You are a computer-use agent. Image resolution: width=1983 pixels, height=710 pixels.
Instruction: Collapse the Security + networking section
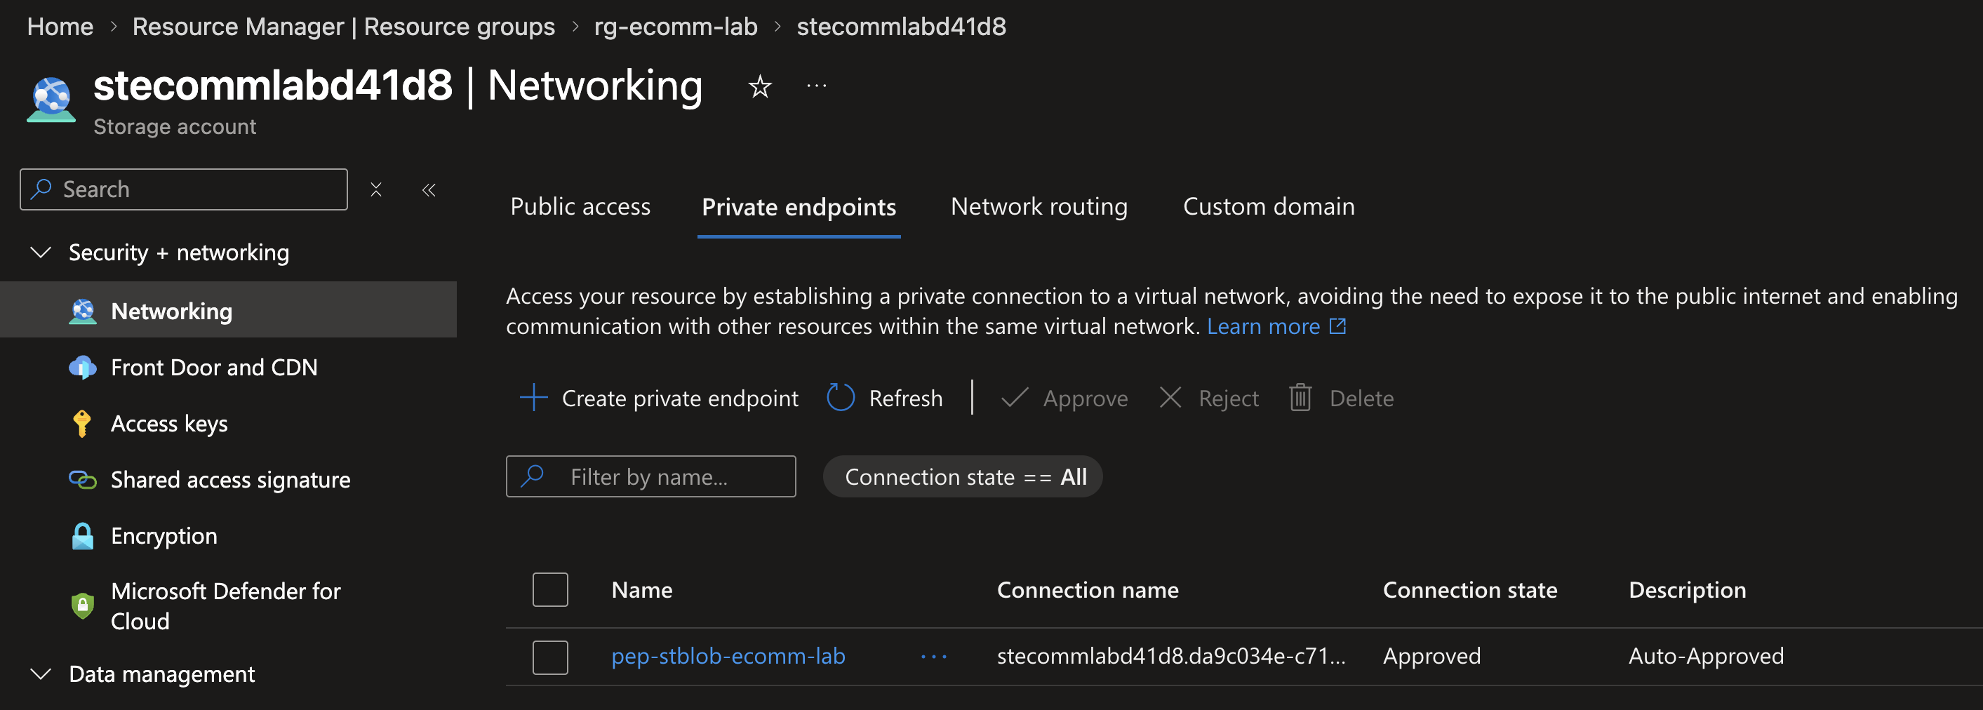click(x=40, y=253)
